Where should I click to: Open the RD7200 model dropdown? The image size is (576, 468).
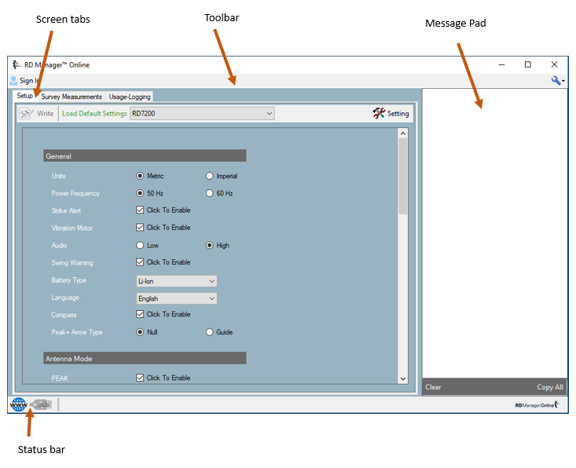(x=202, y=113)
